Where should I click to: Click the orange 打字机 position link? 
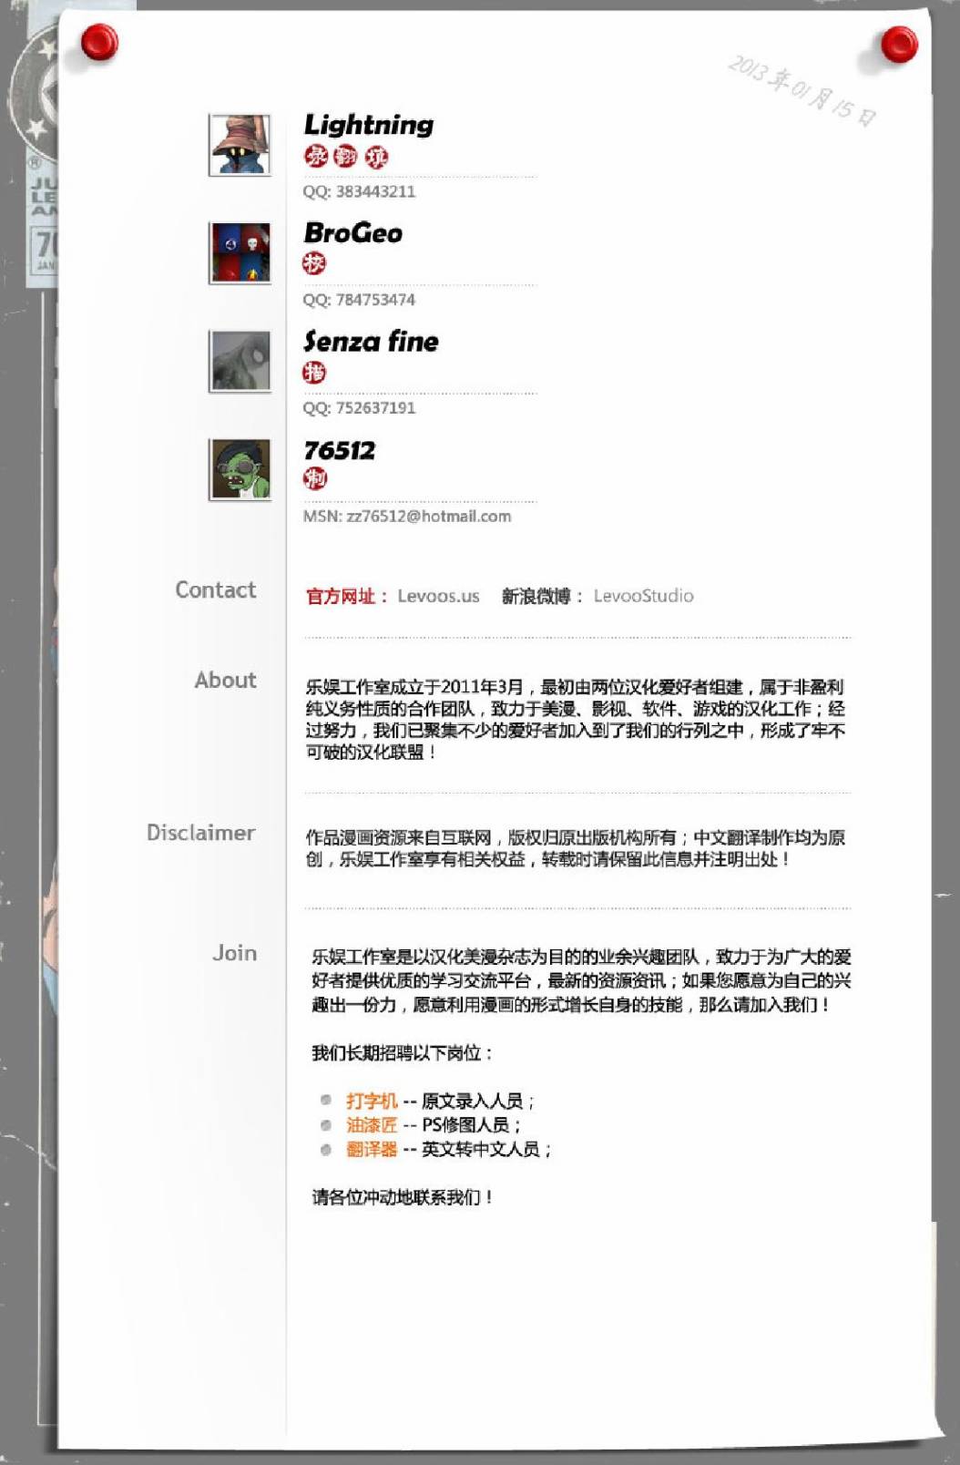pos(372,1101)
